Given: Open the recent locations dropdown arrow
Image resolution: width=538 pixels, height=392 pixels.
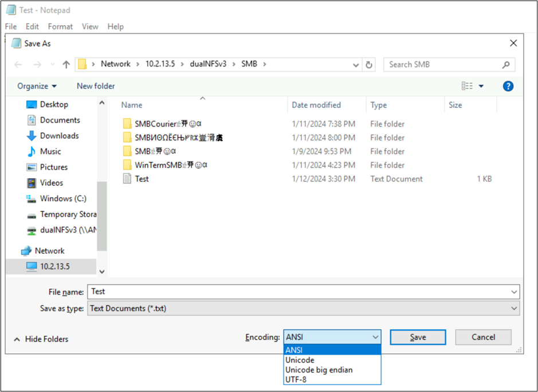Looking at the screenshot, I should 53,65.
